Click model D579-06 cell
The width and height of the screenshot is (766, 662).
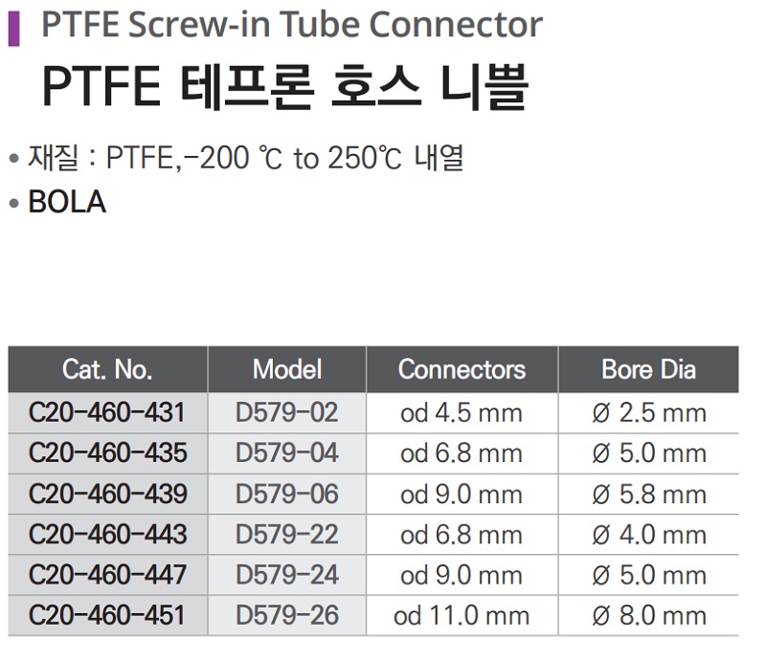[x=286, y=495]
